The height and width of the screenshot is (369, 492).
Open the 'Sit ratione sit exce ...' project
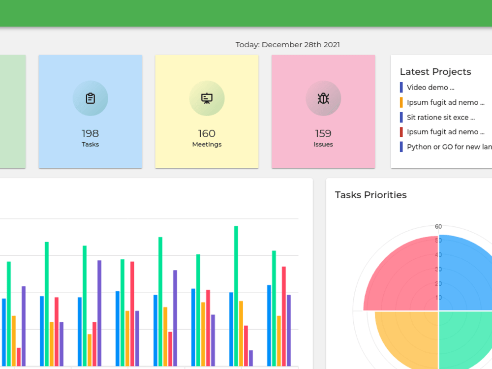click(x=441, y=118)
